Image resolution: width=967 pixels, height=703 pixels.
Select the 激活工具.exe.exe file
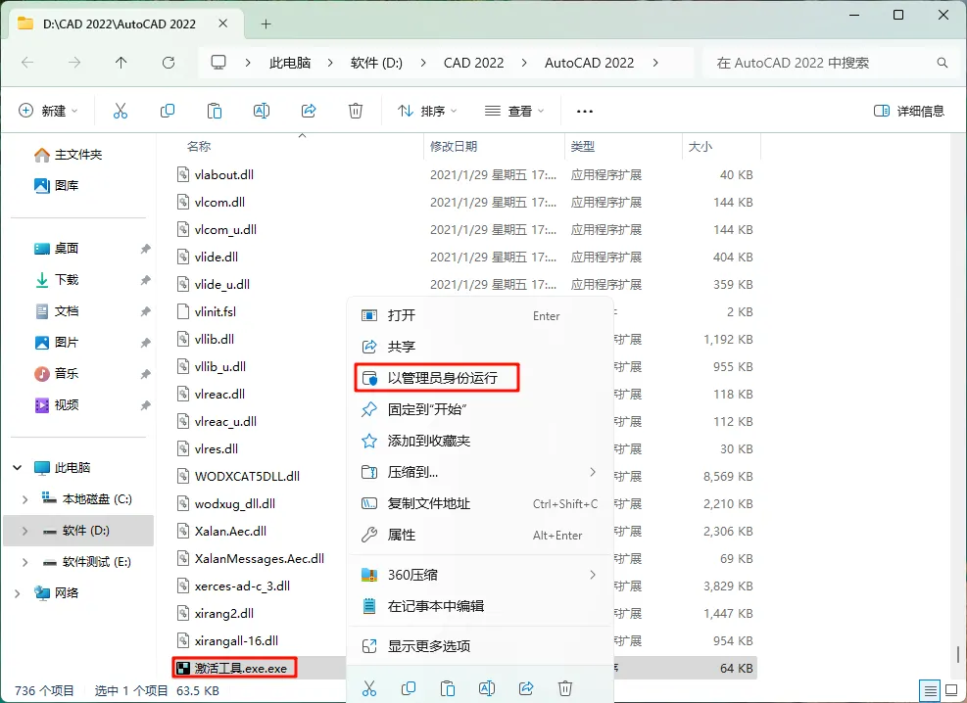(234, 668)
